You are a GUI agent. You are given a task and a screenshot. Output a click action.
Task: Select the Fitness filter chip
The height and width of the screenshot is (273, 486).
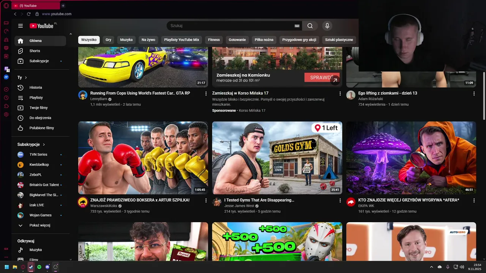point(214,40)
